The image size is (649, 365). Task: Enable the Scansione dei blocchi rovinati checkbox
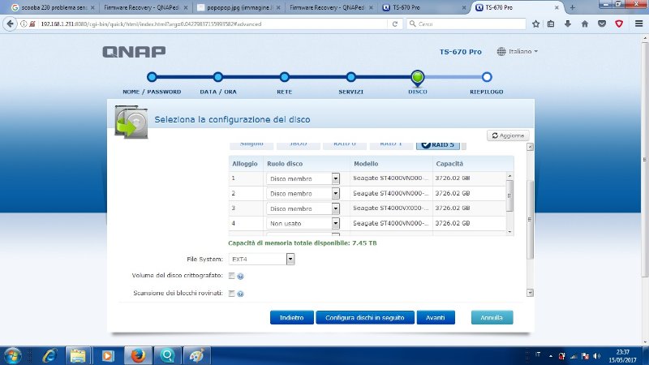click(x=232, y=294)
